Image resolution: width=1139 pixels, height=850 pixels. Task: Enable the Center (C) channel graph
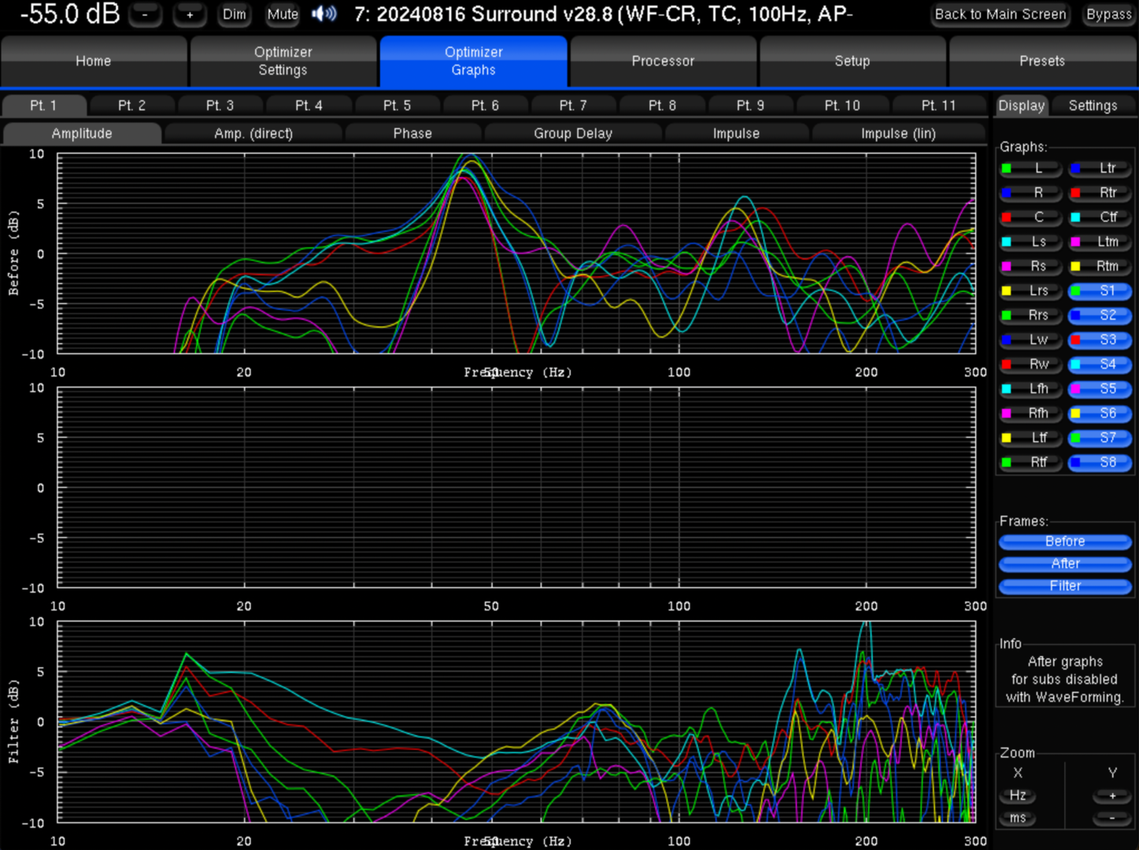1030,217
